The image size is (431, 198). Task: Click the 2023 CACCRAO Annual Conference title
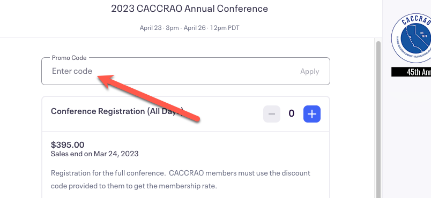pyautogui.click(x=189, y=9)
